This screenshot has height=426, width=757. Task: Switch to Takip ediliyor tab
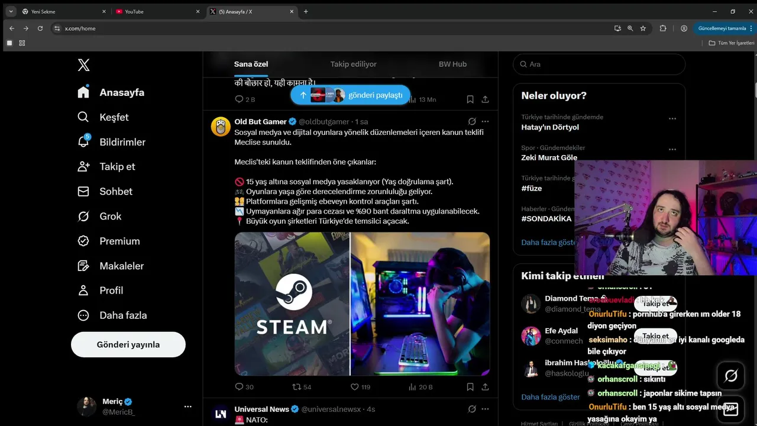click(353, 64)
